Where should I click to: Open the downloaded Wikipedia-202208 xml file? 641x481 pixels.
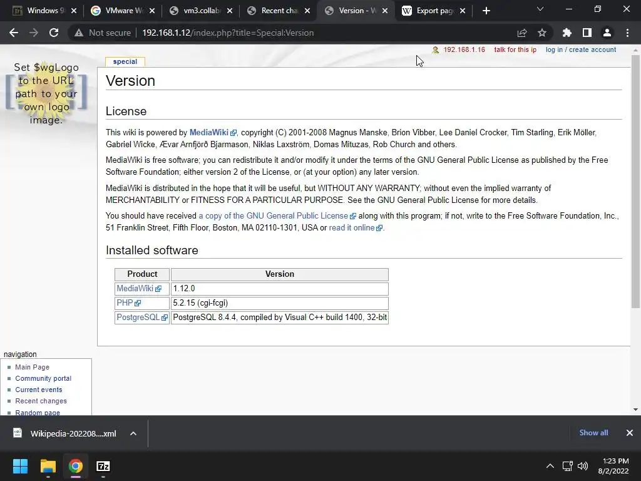[x=65, y=433]
